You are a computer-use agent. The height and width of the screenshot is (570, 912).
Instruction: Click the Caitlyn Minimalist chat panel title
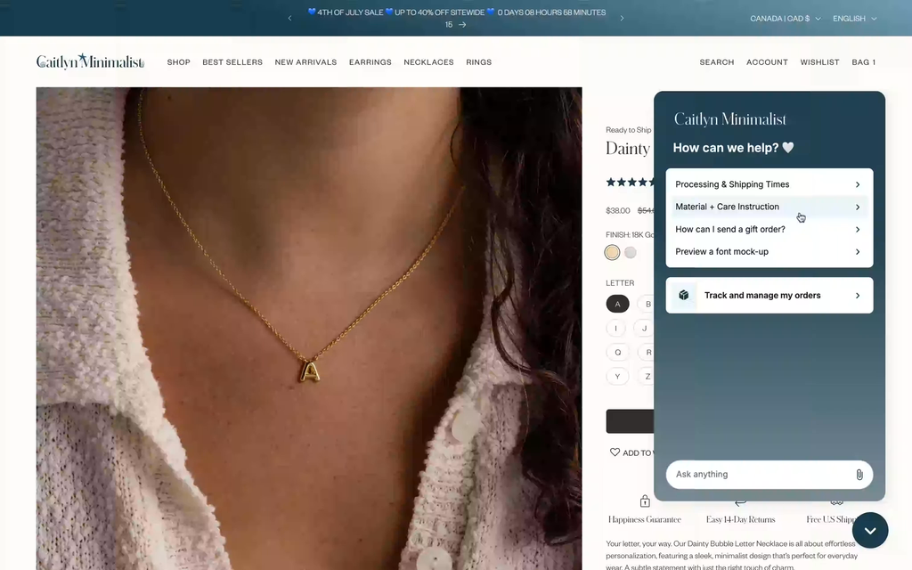[x=730, y=119]
